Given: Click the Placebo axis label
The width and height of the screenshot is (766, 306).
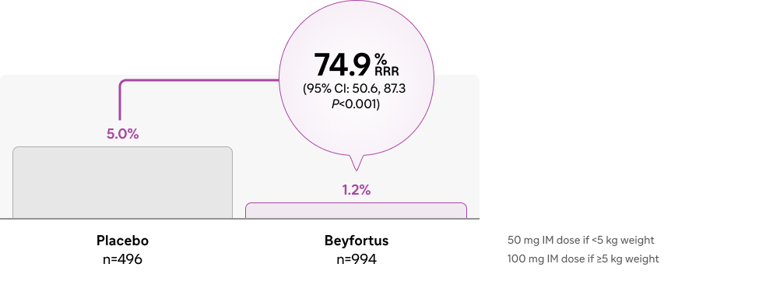Looking at the screenshot, I should tap(123, 241).
